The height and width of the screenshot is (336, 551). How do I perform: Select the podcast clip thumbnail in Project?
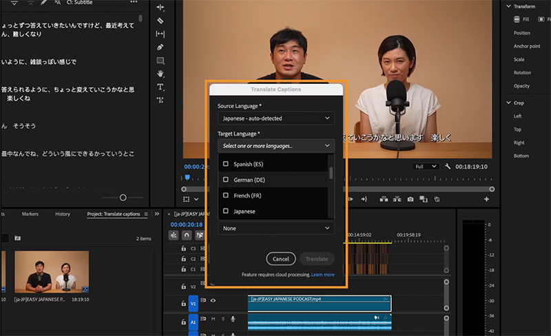[x=52, y=272]
